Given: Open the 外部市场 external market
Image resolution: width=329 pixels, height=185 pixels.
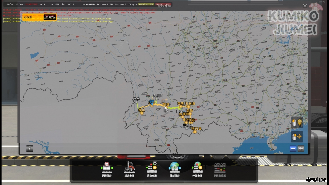Looking at the screenshot, I should tap(197, 169).
